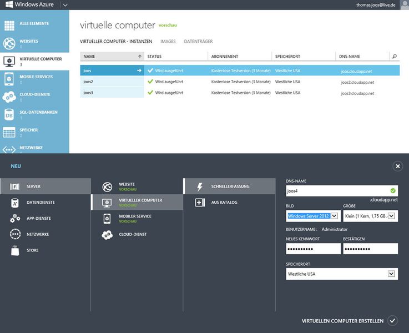Select the joos3 virtual machine row
409x333 pixels.
[240, 93]
